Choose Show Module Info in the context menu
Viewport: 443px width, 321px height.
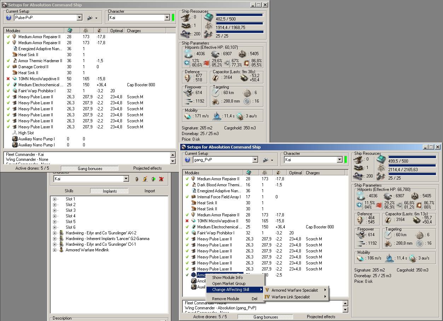click(x=227, y=278)
